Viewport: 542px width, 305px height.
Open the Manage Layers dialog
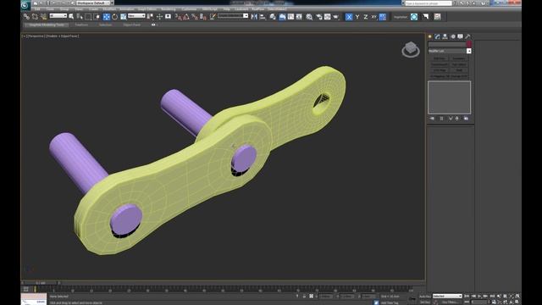click(273, 17)
